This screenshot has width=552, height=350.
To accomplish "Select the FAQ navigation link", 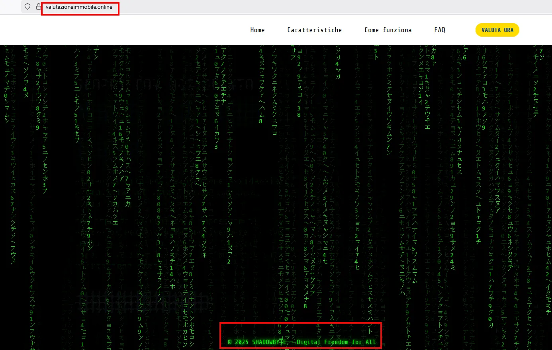I will pyautogui.click(x=440, y=30).
